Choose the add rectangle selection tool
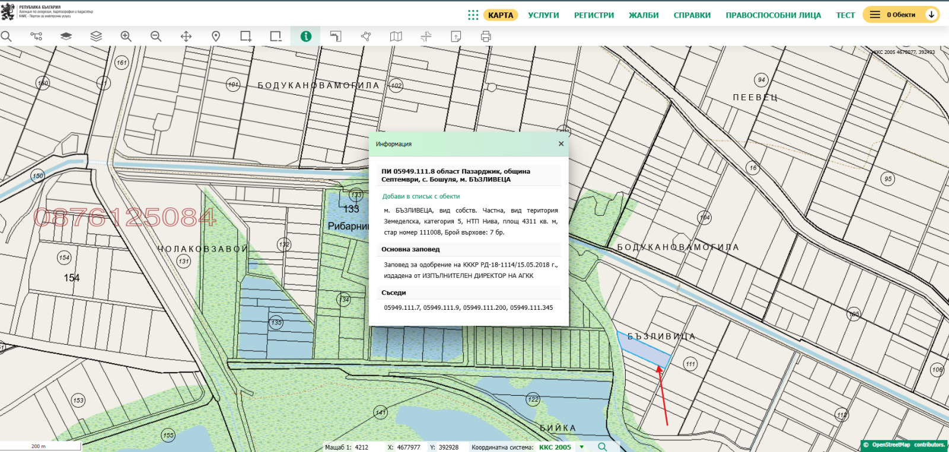Viewport: 949px width, 452px height. coord(246,36)
